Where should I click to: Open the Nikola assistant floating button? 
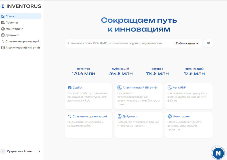click(218, 153)
